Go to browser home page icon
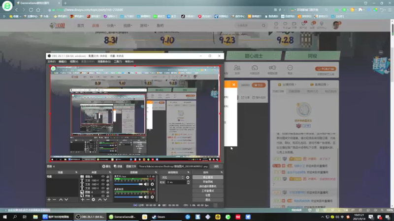 38,10
